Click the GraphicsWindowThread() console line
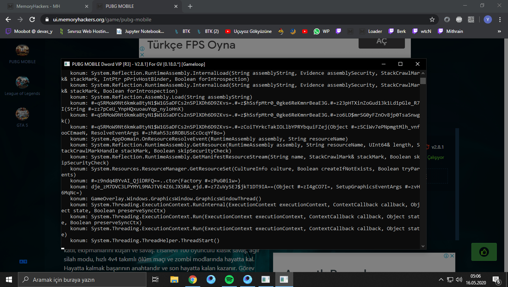Image resolution: width=508 pixels, height=287 pixels. point(166,199)
